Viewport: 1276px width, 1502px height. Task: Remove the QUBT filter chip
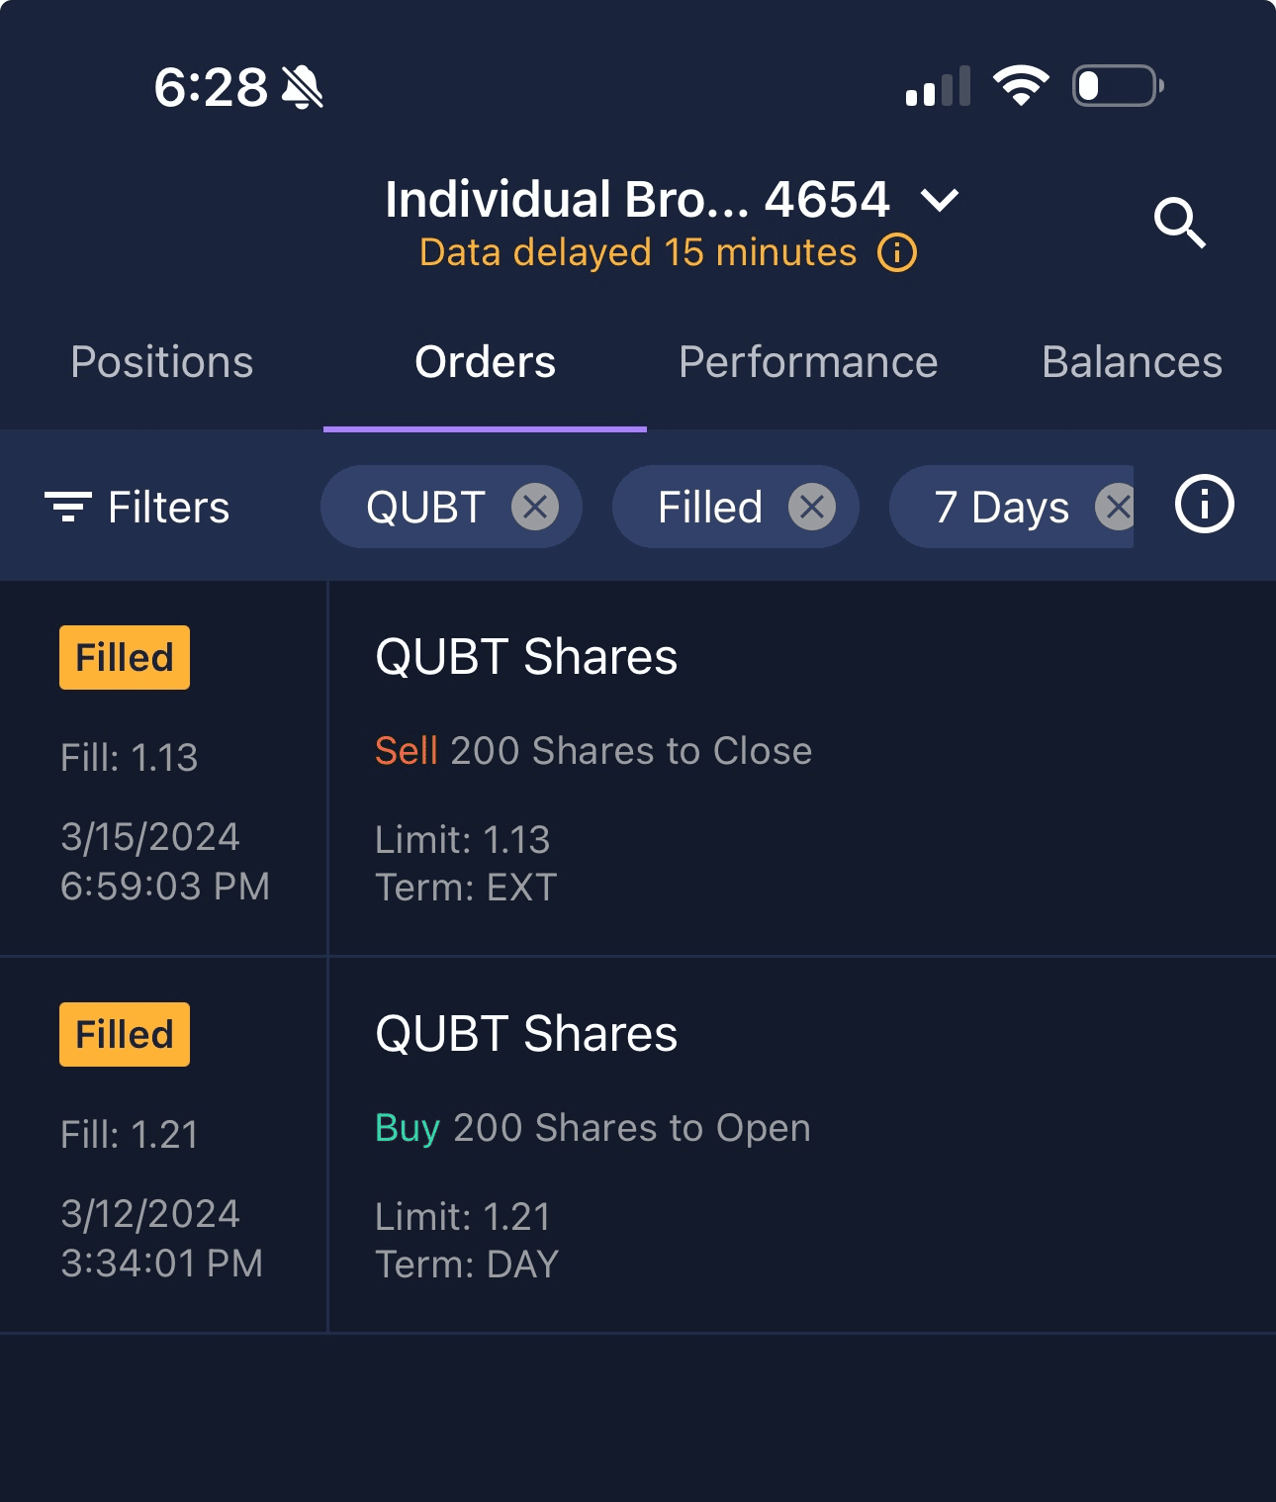pyautogui.click(x=535, y=508)
